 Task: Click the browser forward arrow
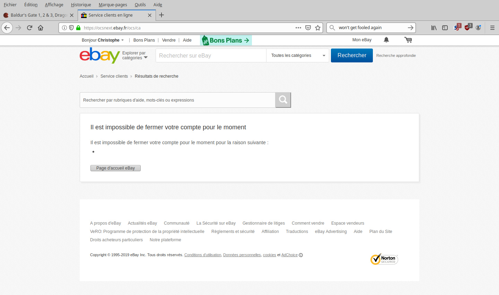(x=18, y=28)
